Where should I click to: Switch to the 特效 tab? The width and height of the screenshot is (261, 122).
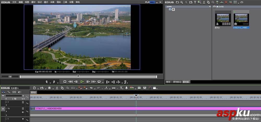168,82
